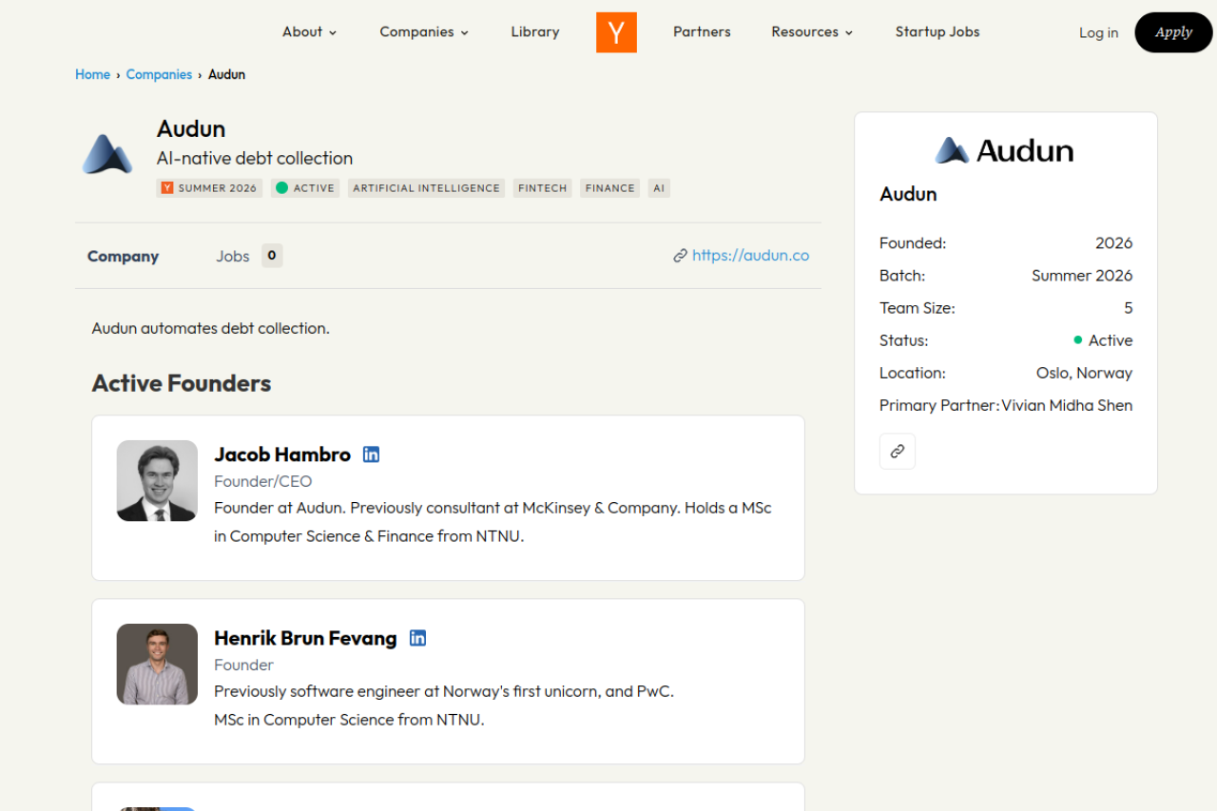
Task: Click Jacob Hambro's profile photo
Action: 157,480
